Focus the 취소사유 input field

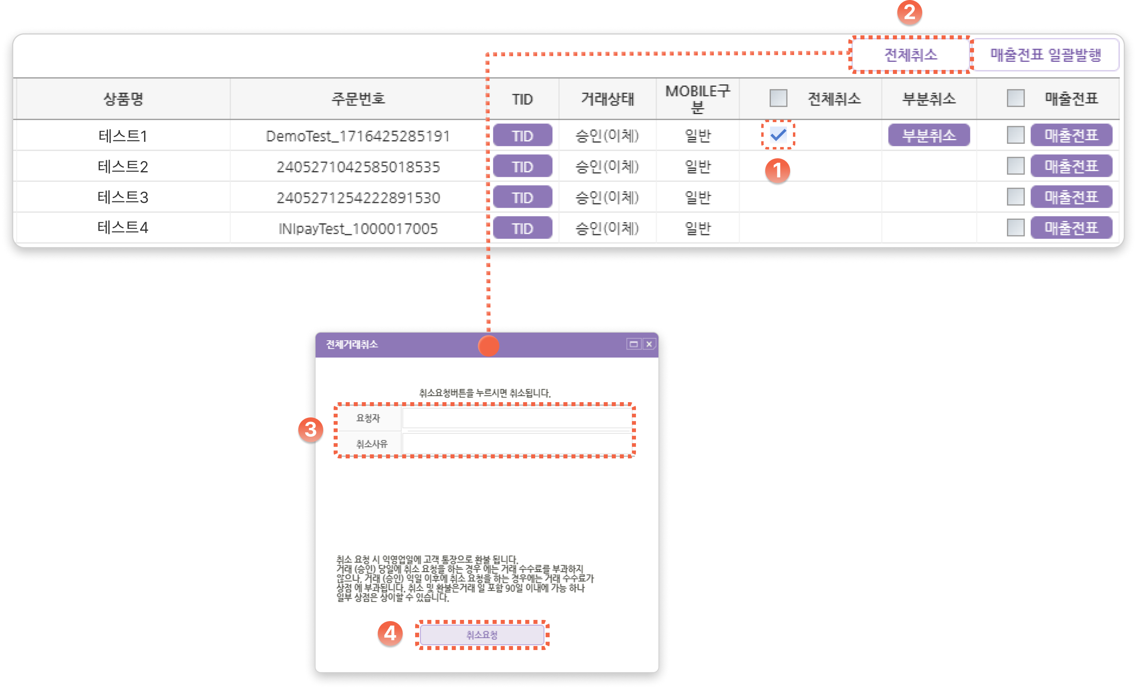point(517,444)
